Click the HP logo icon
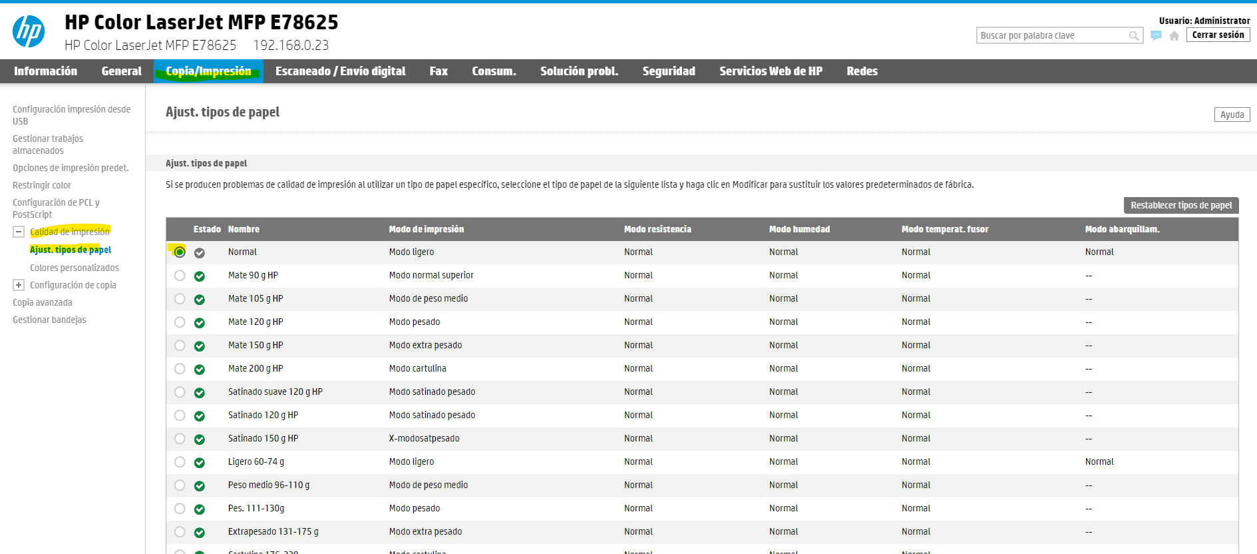 [29, 31]
